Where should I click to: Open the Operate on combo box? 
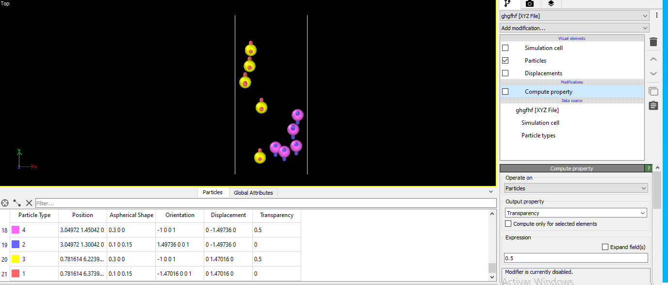click(x=575, y=188)
